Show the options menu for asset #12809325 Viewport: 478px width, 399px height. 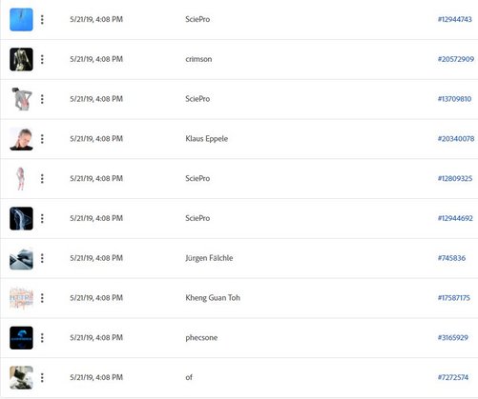click(x=42, y=179)
